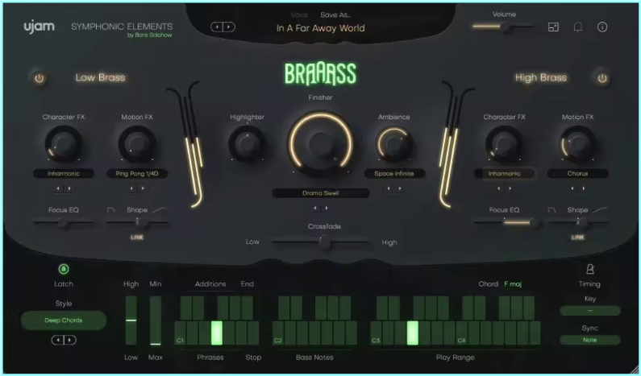
Task: Open the info icon in header
Action: click(602, 27)
